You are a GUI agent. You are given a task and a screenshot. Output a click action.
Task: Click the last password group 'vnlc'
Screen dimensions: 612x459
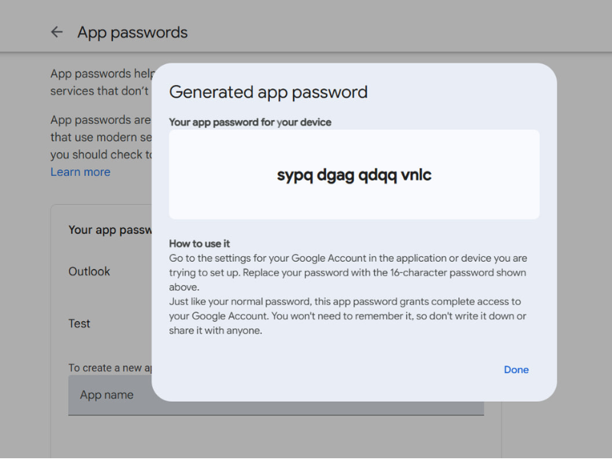414,175
